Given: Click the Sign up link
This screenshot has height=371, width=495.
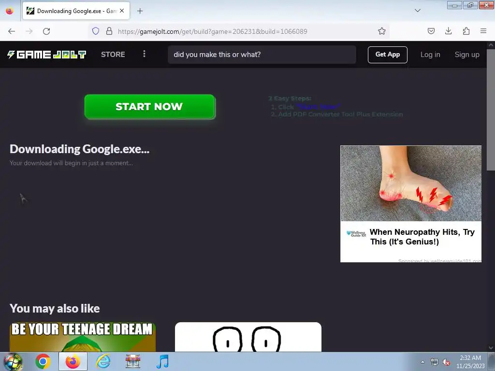Looking at the screenshot, I should click(467, 55).
